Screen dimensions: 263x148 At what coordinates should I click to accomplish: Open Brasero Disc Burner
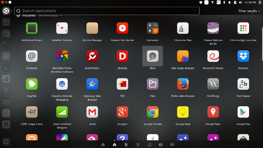click(122, 28)
